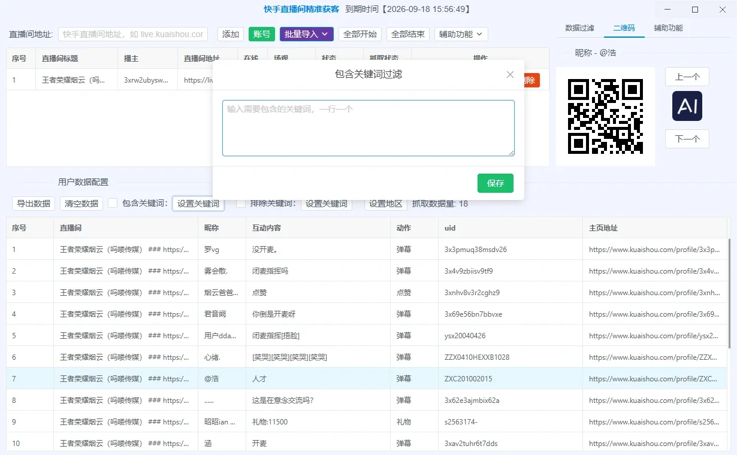Click the 昵称 column header
The image size is (737, 455).
[222, 228]
